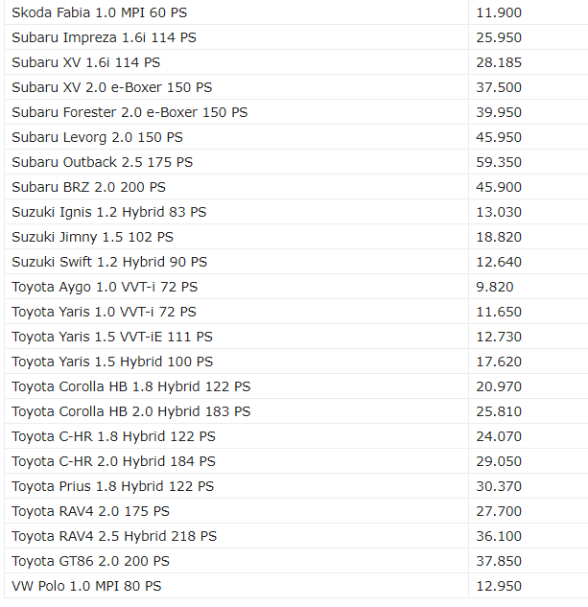This screenshot has height=607, width=588.
Task: Click Subaru Forester 2.0 e-Boxer row
Action: [296, 112]
